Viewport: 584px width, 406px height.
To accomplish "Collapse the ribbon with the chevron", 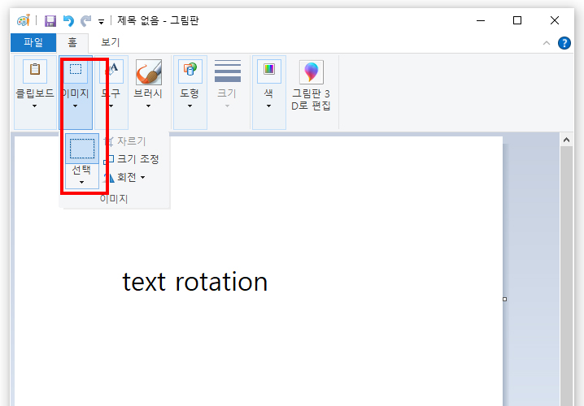I will click(x=547, y=43).
